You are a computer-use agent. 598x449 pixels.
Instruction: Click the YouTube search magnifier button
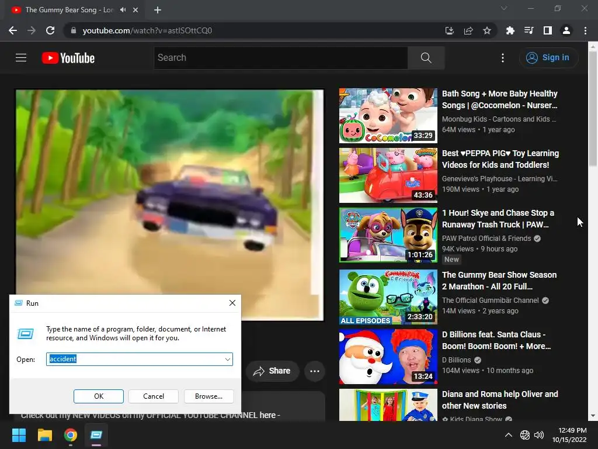tap(426, 58)
